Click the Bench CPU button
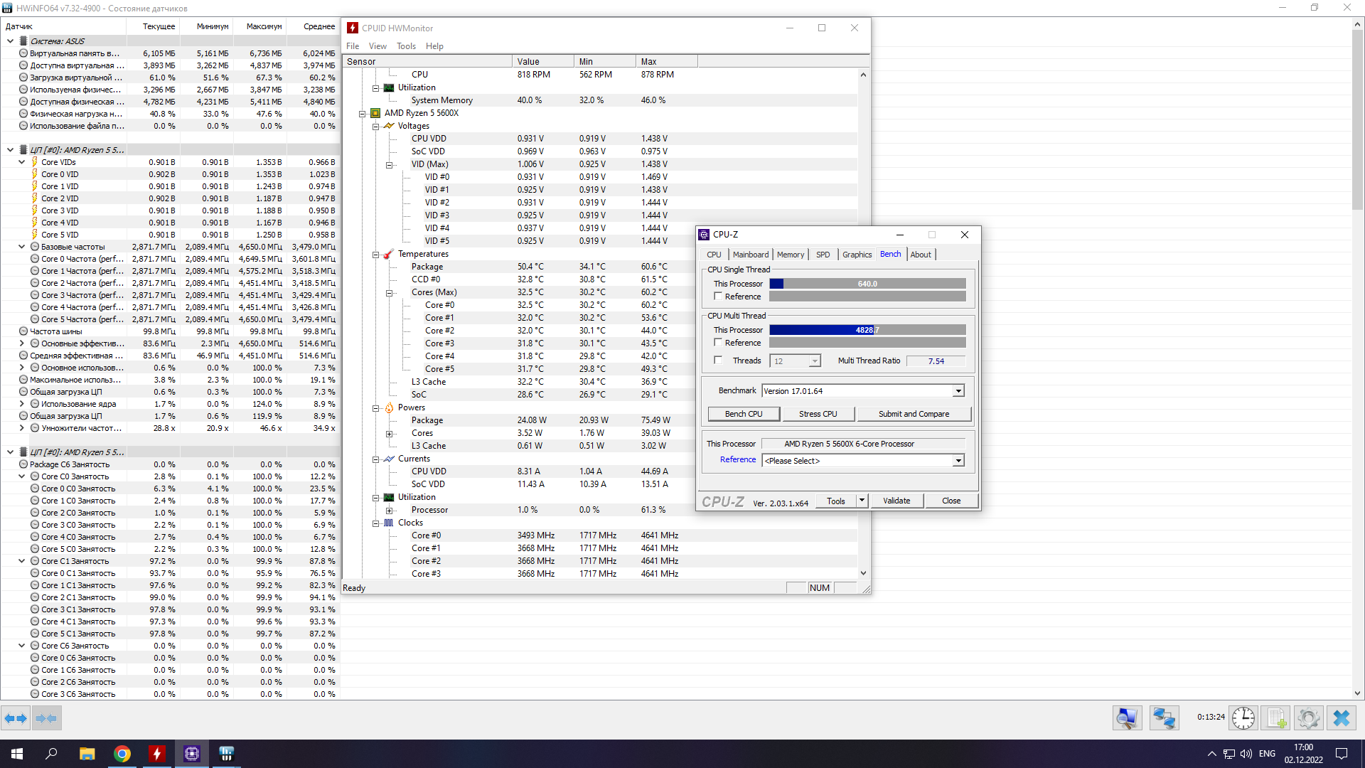 (744, 414)
